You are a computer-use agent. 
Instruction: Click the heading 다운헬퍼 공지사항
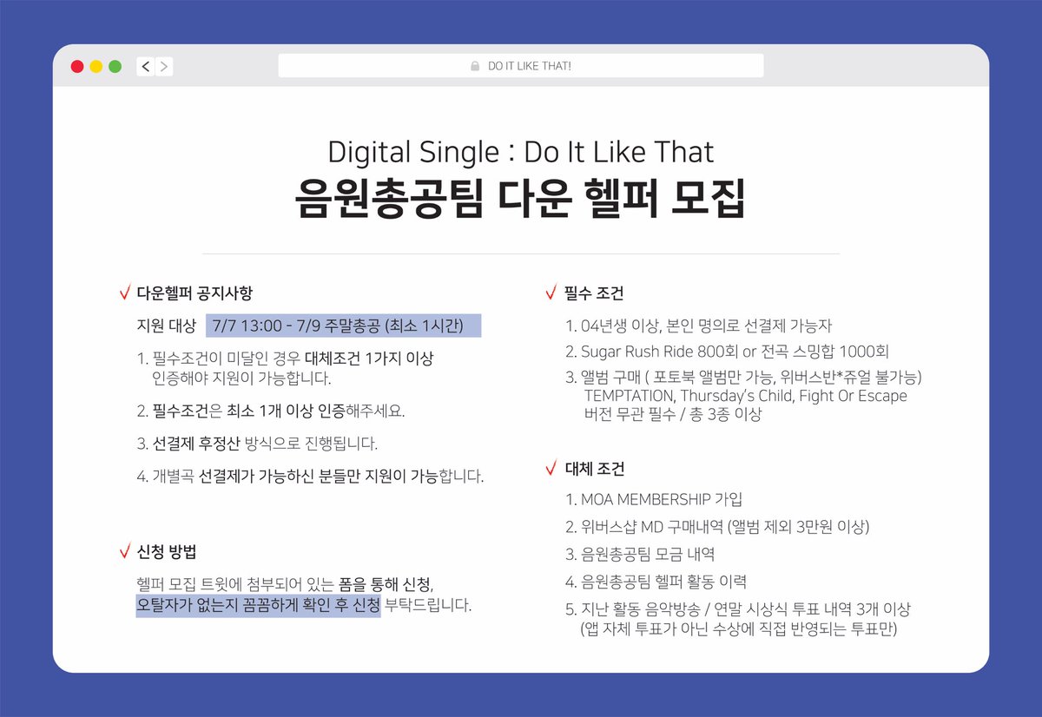(x=195, y=293)
